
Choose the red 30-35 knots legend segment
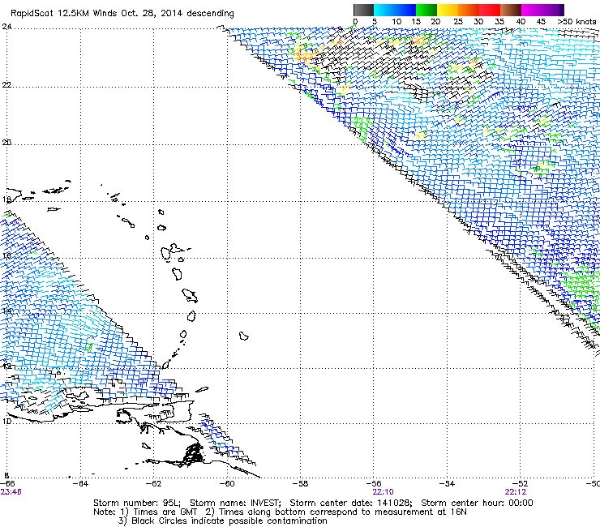click(x=490, y=10)
